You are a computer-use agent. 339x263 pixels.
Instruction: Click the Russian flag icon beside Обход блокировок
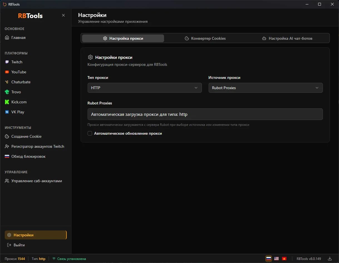[7, 156]
